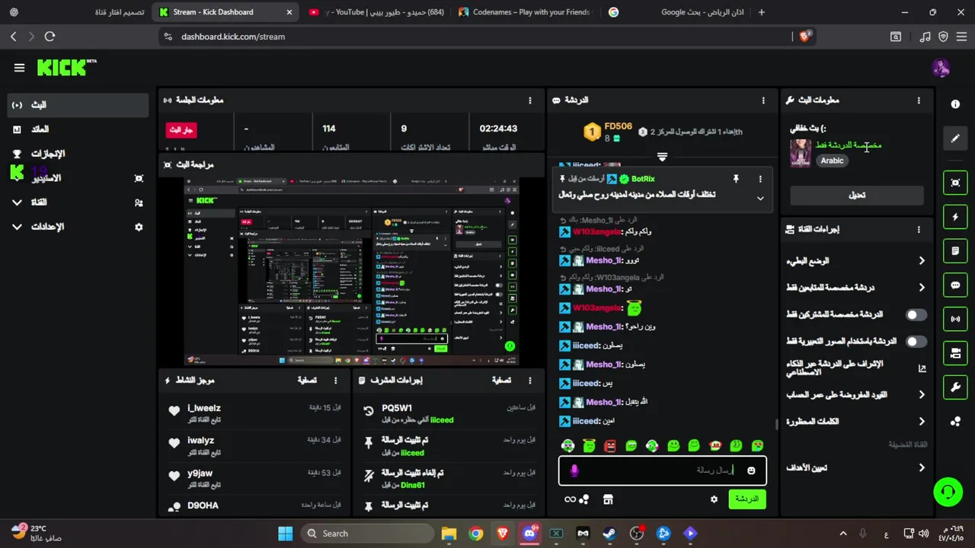Click the three-dots widget icon in right rail
The width and height of the screenshot is (975, 548).
click(955, 421)
